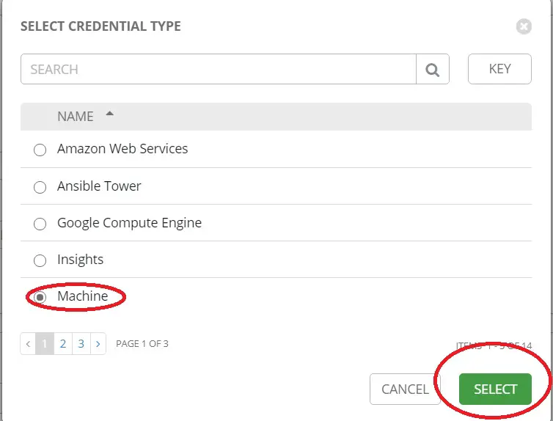Click the magnifying glass search icon
The height and width of the screenshot is (421, 553).
pos(433,70)
